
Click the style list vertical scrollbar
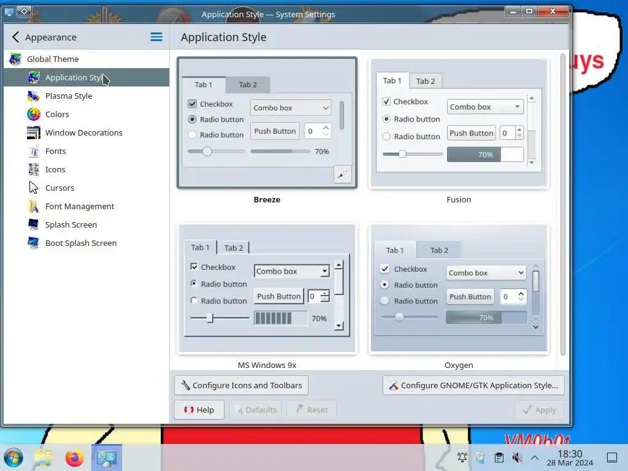(563, 204)
